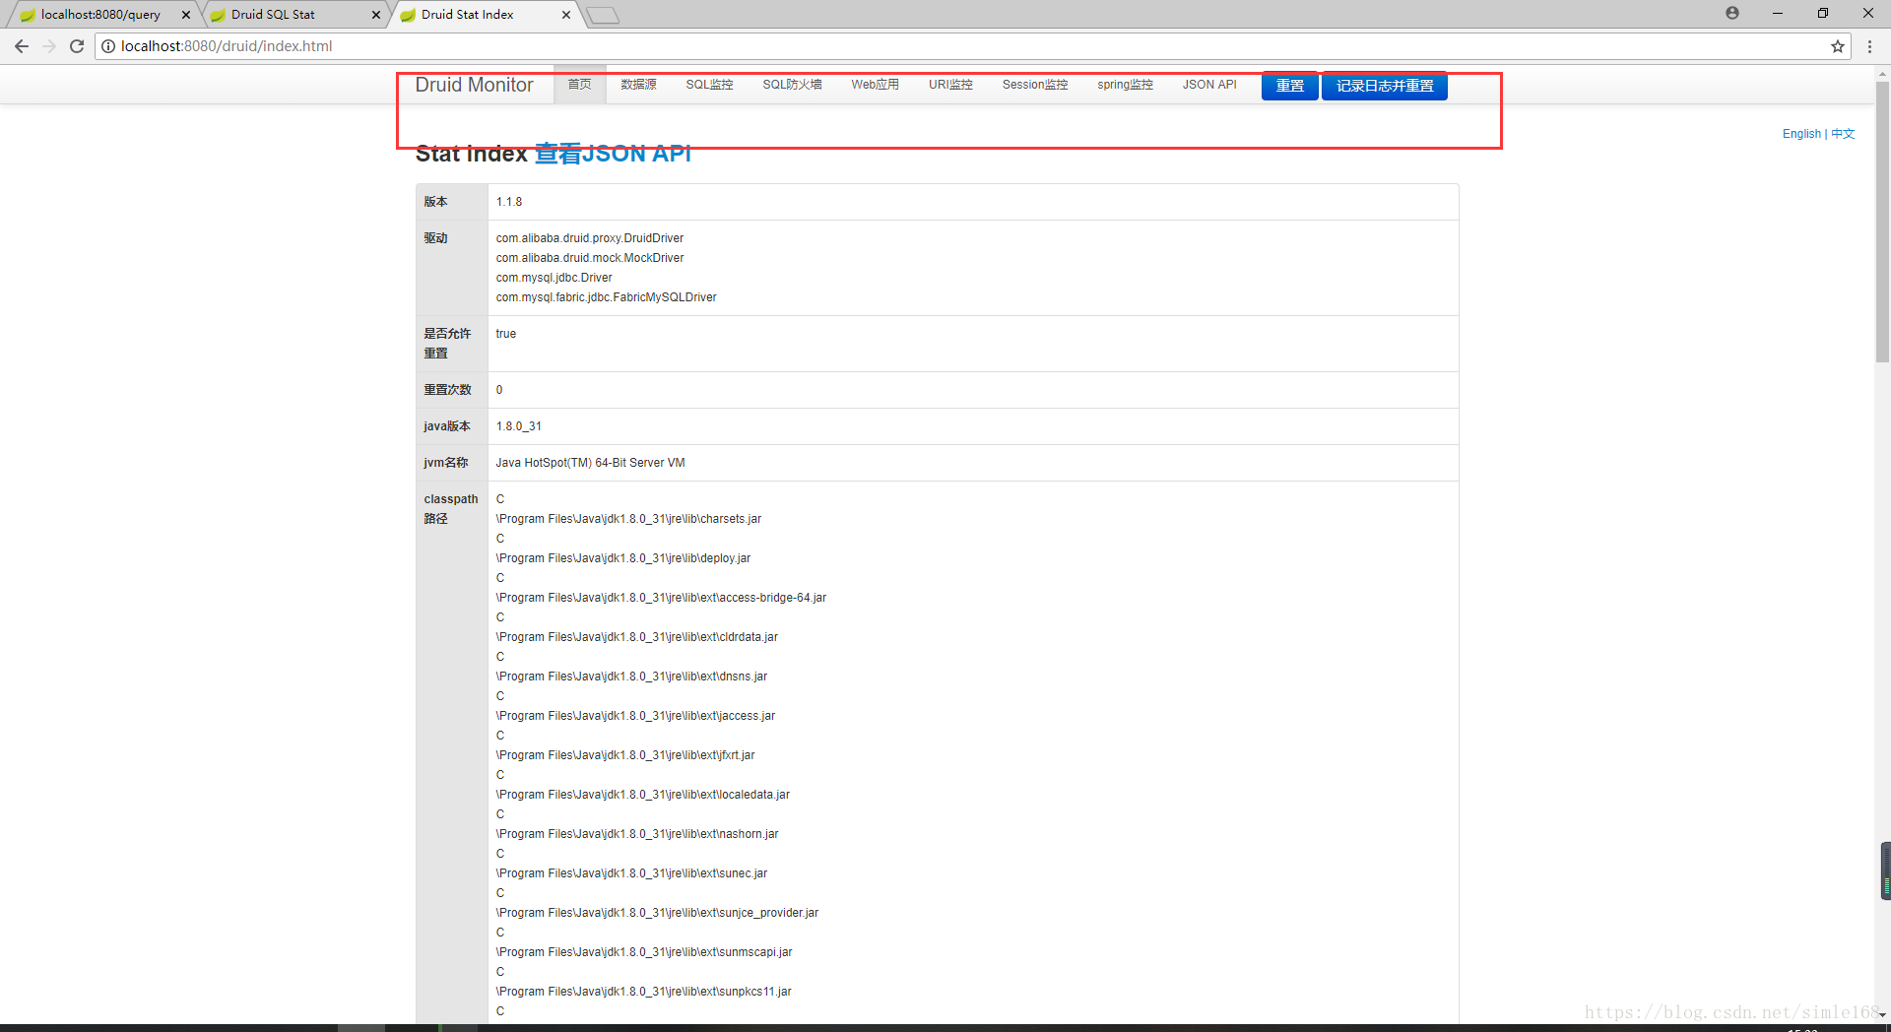Click the 版本 row label

(x=435, y=202)
